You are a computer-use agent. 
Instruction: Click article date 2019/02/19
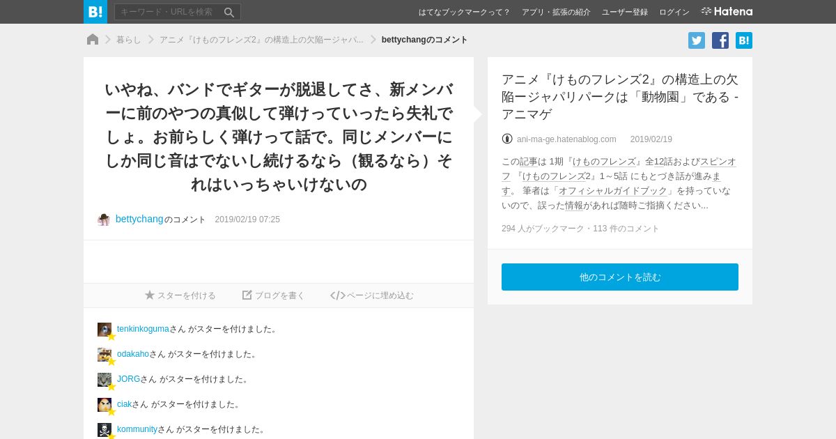[651, 139]
